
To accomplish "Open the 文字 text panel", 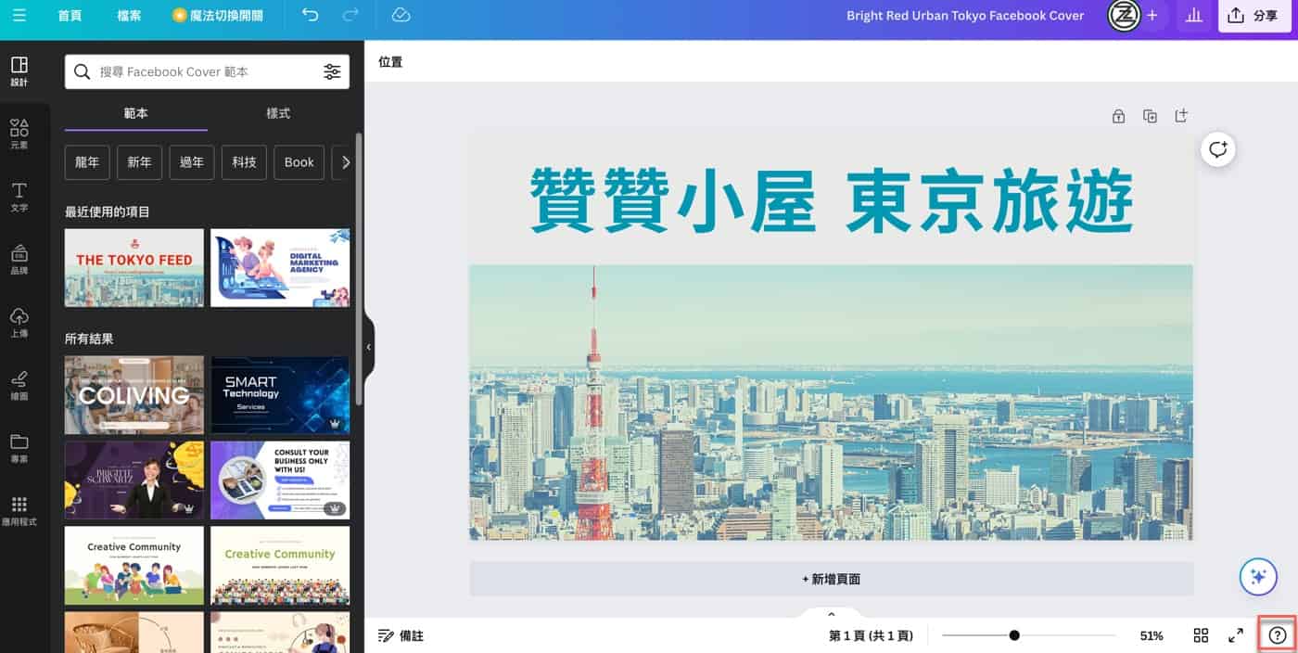I will [x=19, y=197].
